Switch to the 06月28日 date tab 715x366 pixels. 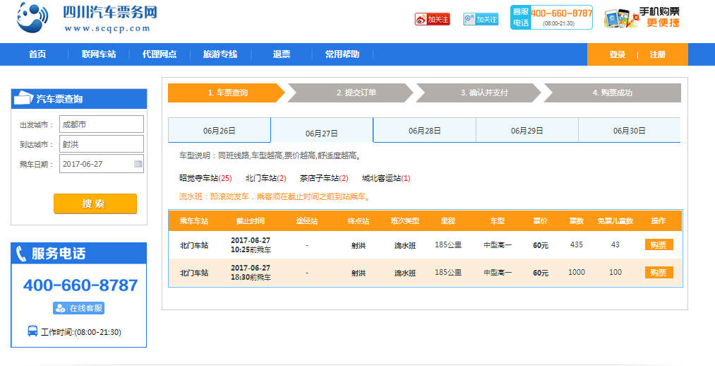pyautogui.click(x=424, y=131)
